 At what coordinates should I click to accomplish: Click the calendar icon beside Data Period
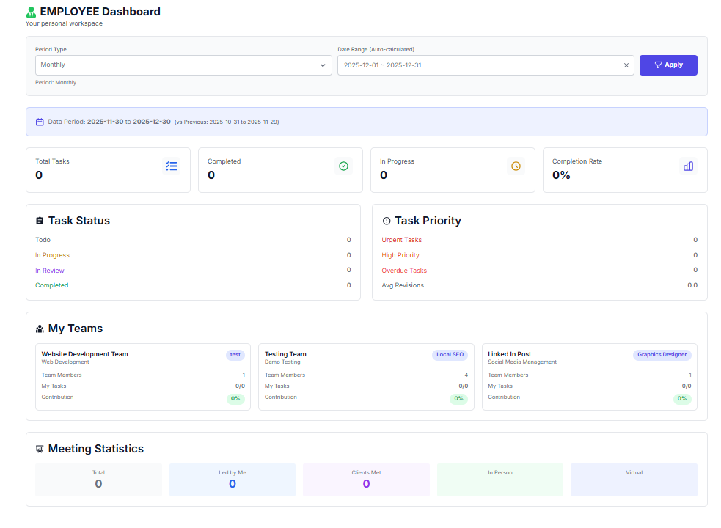40,122
